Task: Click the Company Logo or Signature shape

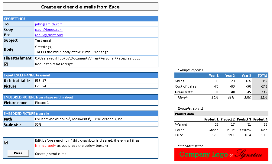Action: [x=221, y=154]
